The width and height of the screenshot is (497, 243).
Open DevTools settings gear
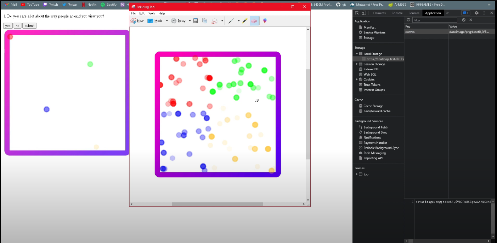point(476,13)
